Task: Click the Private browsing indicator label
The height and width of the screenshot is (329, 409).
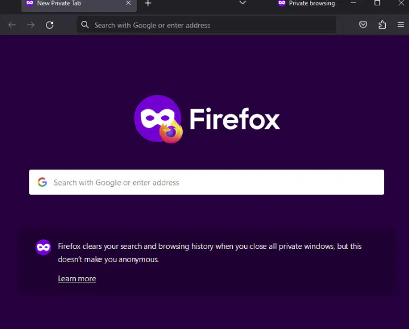Action: pyautogui.click(x=312, y=4)
